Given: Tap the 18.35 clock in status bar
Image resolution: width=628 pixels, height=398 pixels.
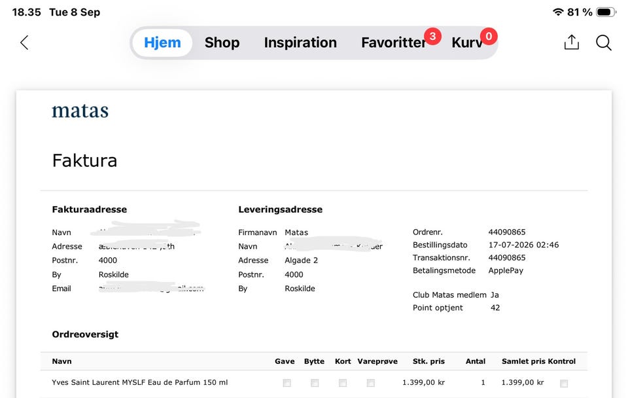Looking at the screenshot, I should 26,12.
